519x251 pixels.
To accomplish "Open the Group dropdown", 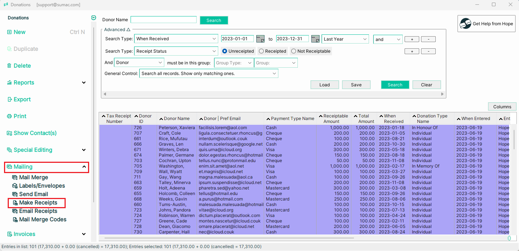I will tap(276, 63).
